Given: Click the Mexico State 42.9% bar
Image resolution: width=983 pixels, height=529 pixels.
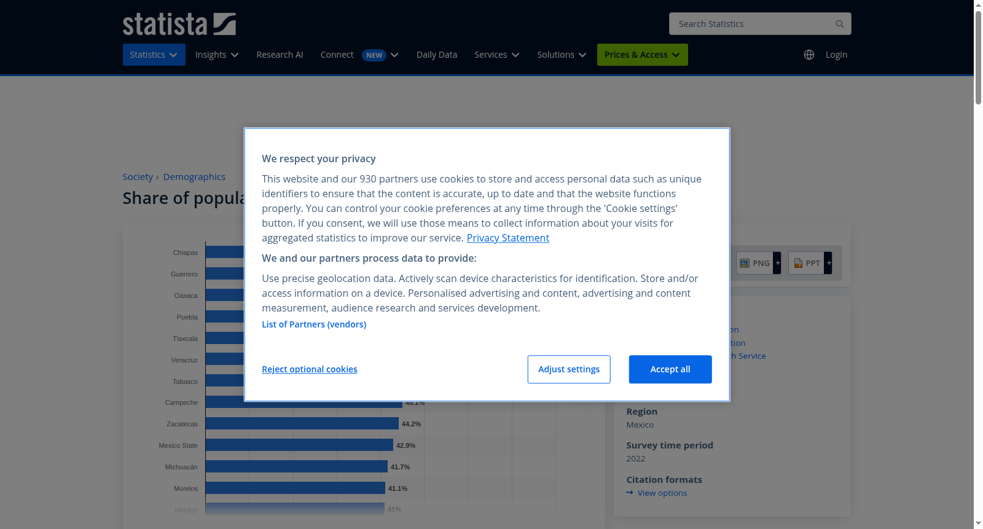Looking at the screenshot, I should coord(299,445).
